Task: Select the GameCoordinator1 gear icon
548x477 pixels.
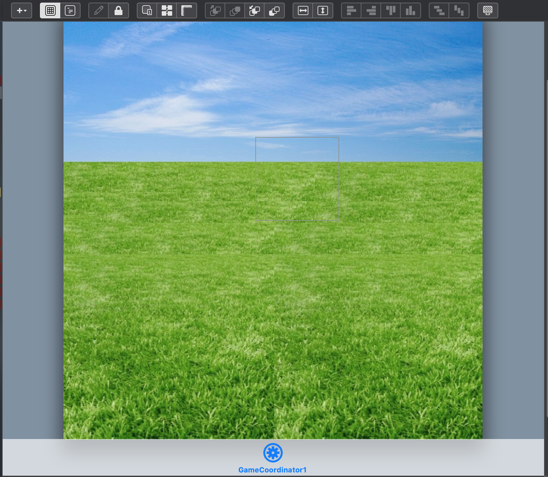Action: [273, 453]
